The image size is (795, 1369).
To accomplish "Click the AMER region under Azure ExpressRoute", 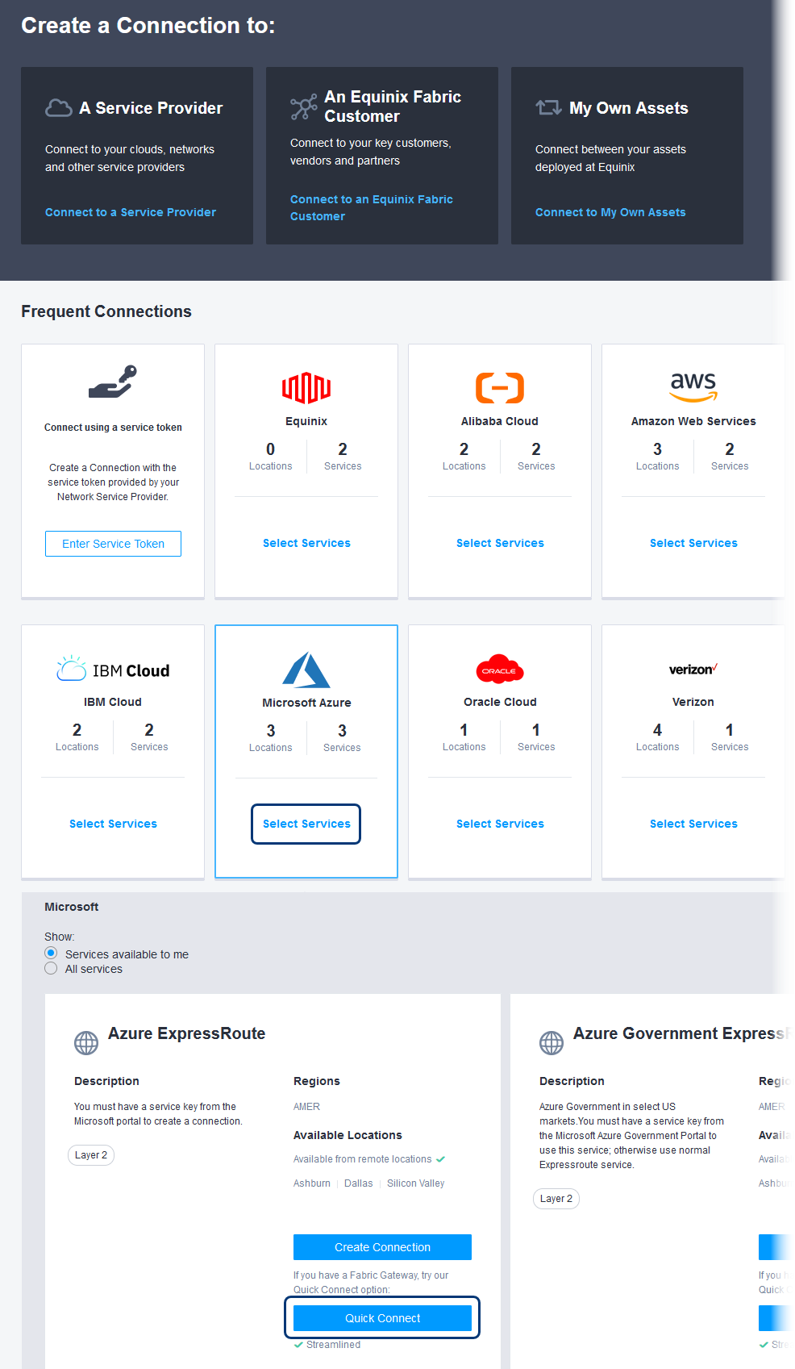I will coord(306,1107).
